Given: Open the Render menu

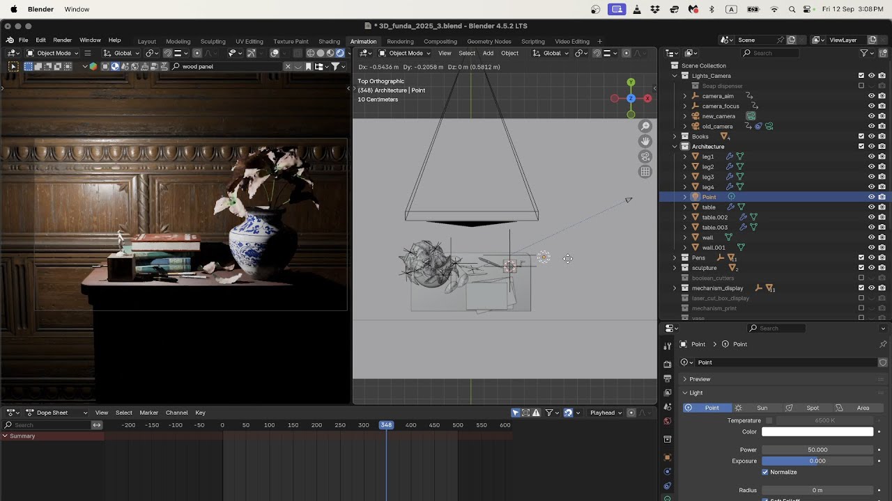Looking at the screenshot, I should pos(62,40).
